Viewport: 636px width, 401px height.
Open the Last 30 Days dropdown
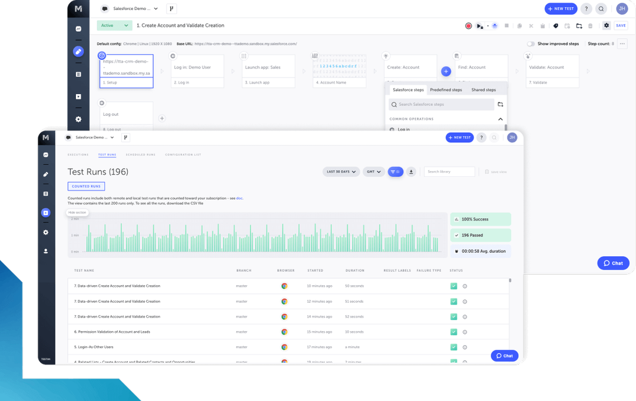(x=340, y=171)
